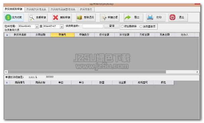Click the 查看单据 button label
This screenshot has width=204, height=123.
pos(41,17)
